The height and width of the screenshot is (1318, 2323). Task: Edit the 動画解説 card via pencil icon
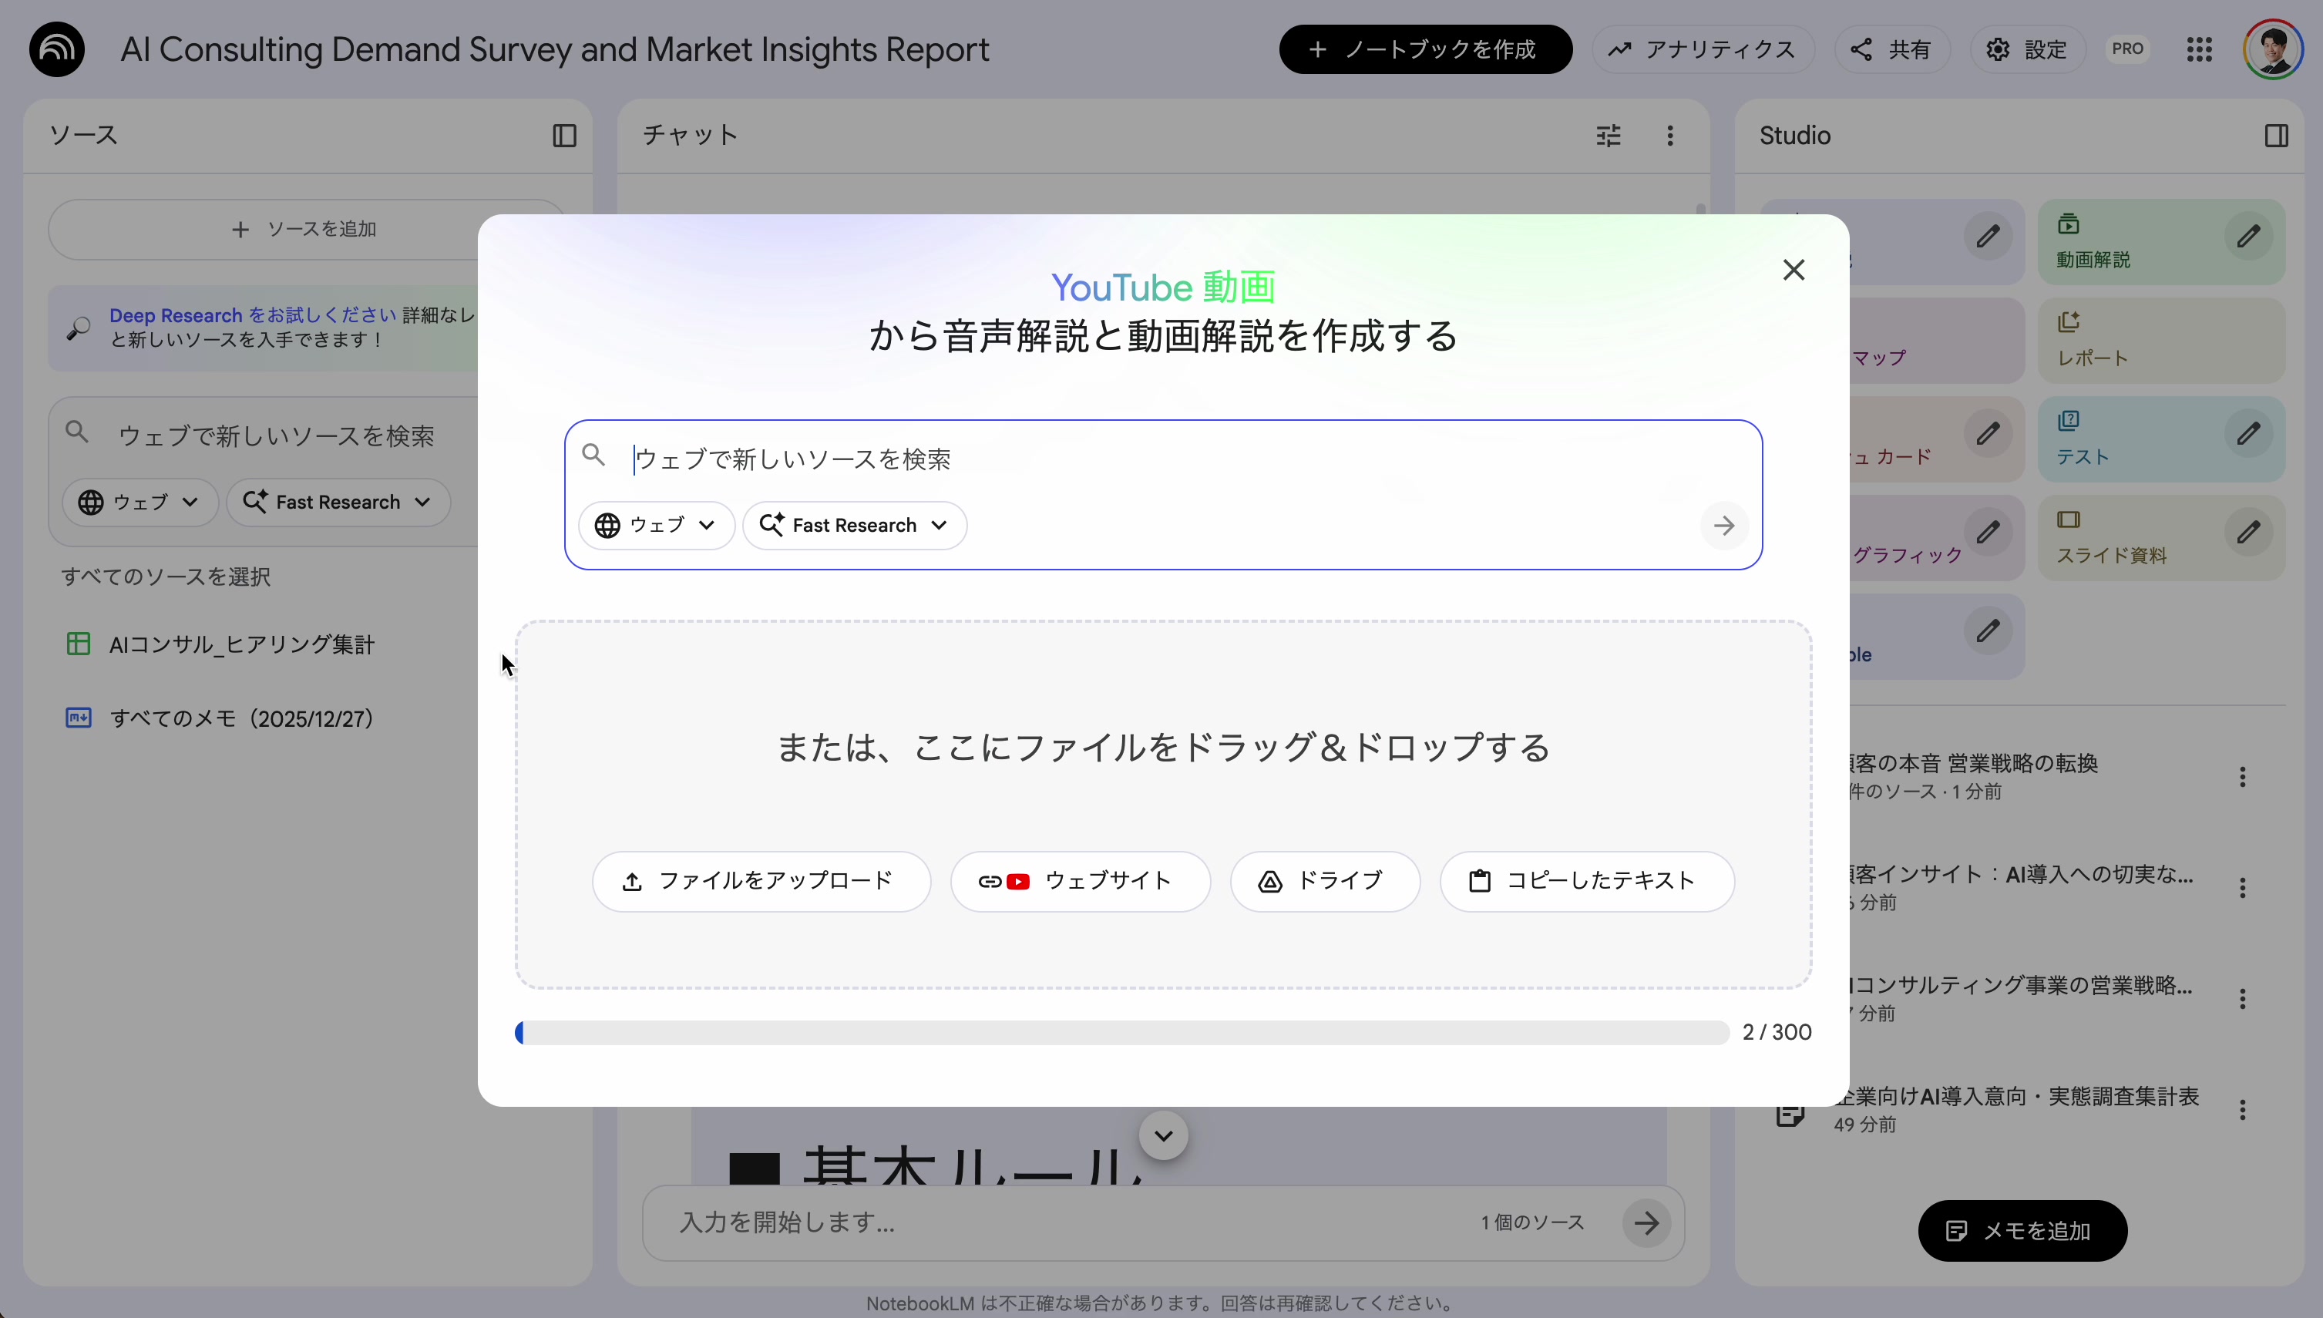(2249, 237)
